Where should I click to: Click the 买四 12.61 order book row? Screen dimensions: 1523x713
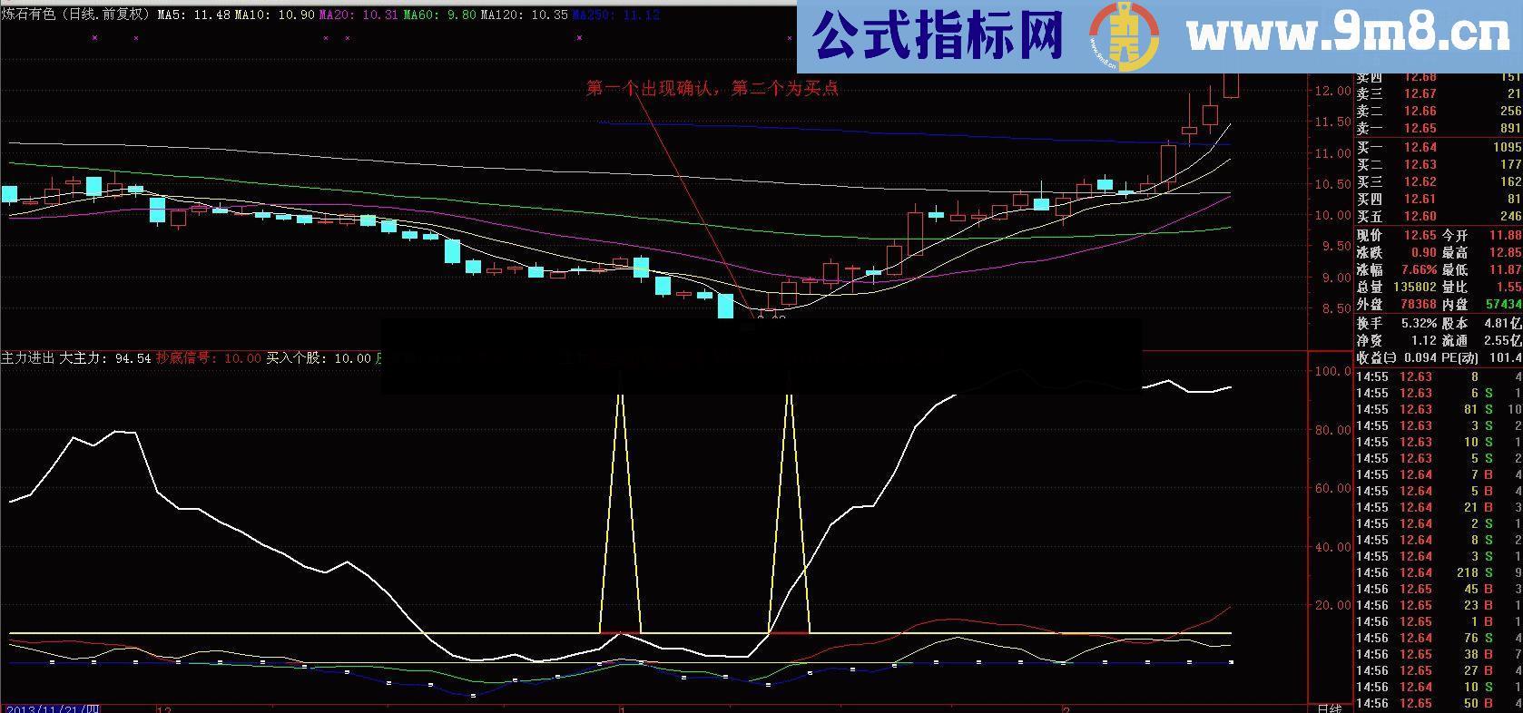click(1439, 199)
